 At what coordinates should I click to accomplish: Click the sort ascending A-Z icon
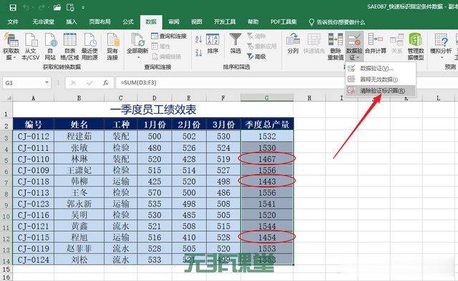[x=199, y=39]
